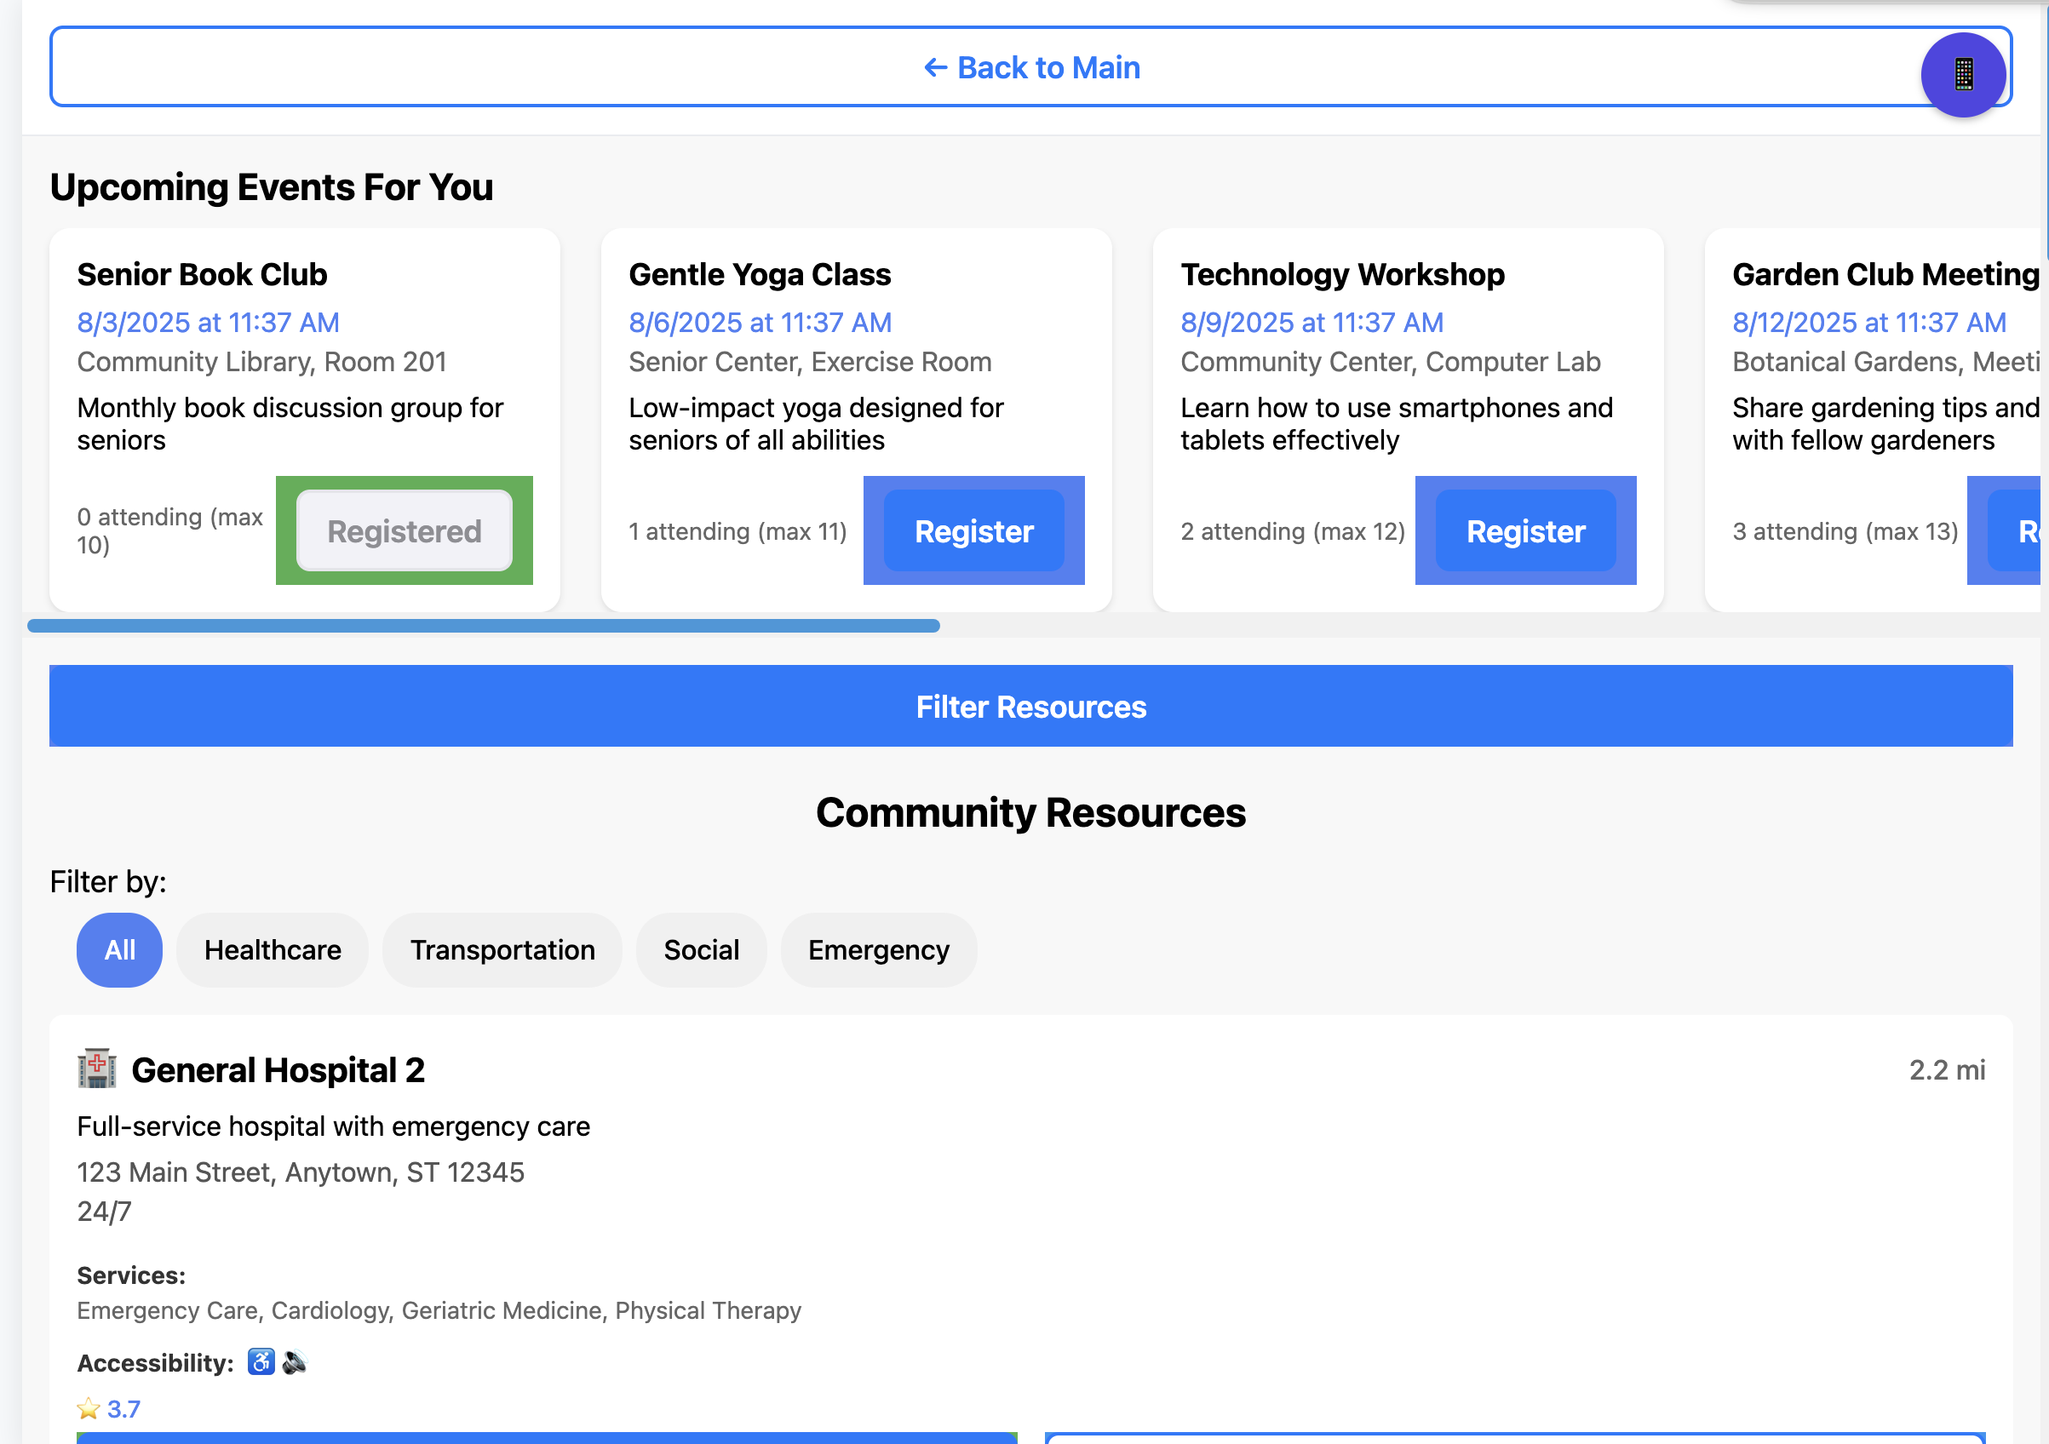Toggle the Filter Resources bar

tap(1030, 706)
